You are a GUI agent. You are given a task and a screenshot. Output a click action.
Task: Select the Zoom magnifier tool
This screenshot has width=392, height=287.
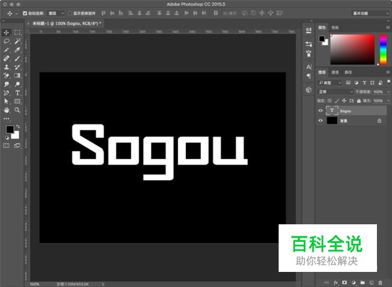click(17, 110)
